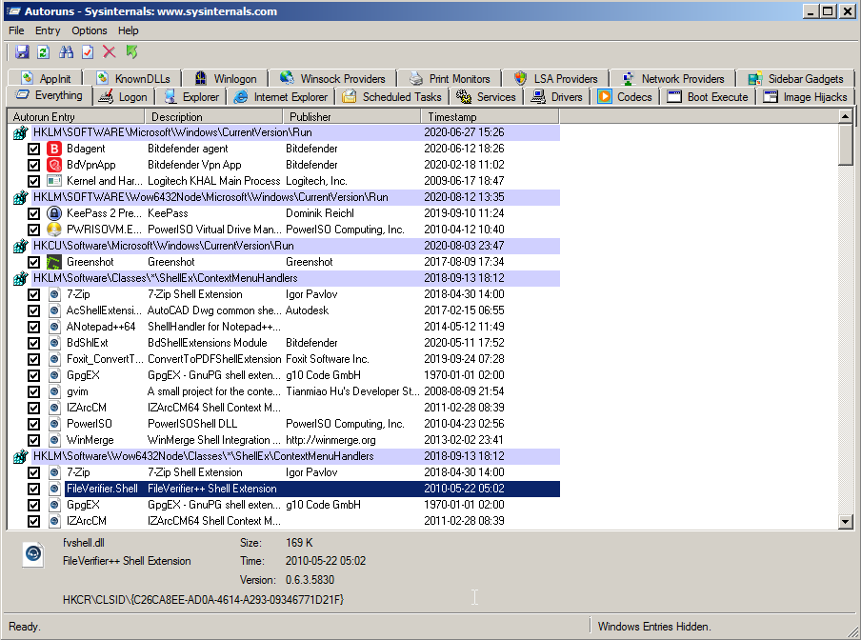Disable the BdVpnApp autorun checkbox
Screen dimensions: 861x640
click(x=34, y=165)
